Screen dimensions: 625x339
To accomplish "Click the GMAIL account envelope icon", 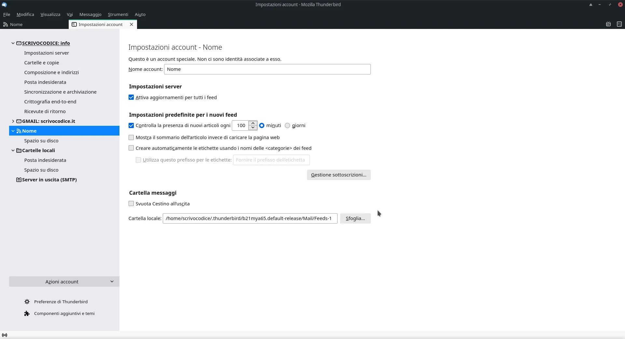I will pyautogui.click(x=19, y=121).
